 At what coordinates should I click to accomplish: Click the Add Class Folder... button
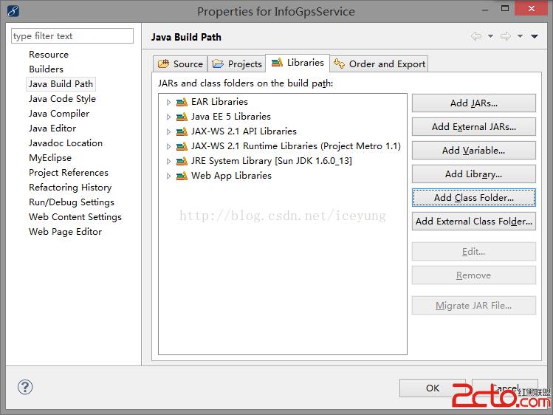pyautogui.click(x=474, y=197)
